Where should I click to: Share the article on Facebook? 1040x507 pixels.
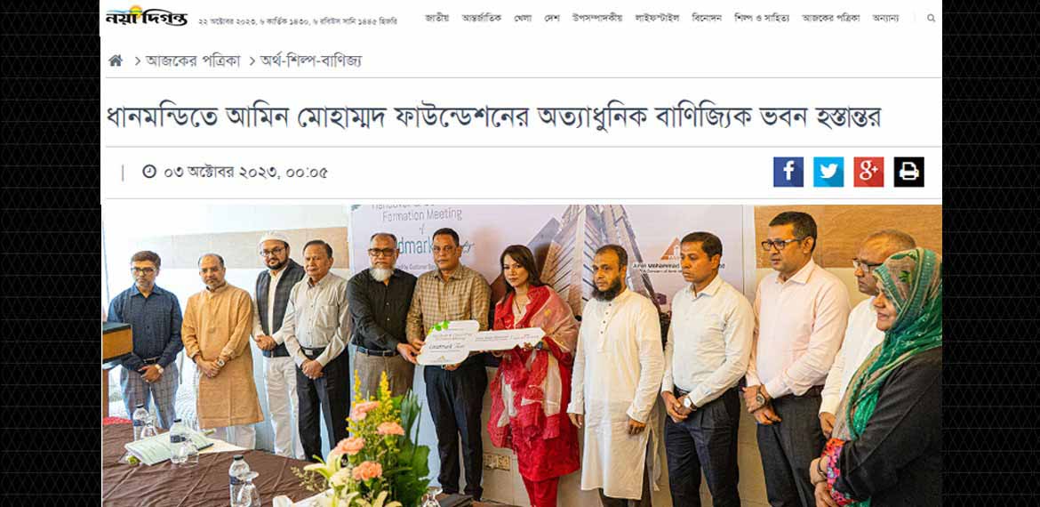point(788,172)
